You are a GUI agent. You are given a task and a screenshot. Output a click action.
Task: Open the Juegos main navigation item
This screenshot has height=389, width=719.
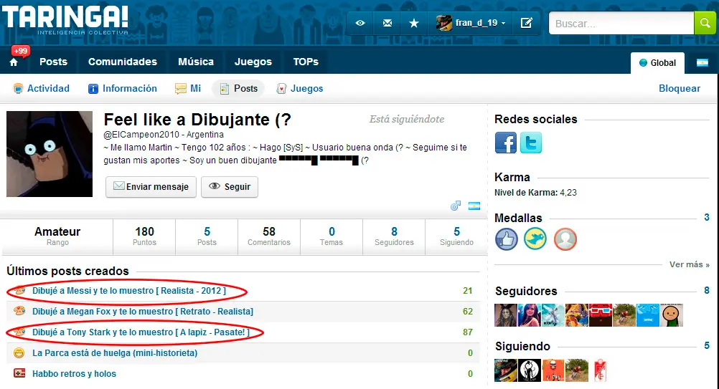(x=253, y=62)
